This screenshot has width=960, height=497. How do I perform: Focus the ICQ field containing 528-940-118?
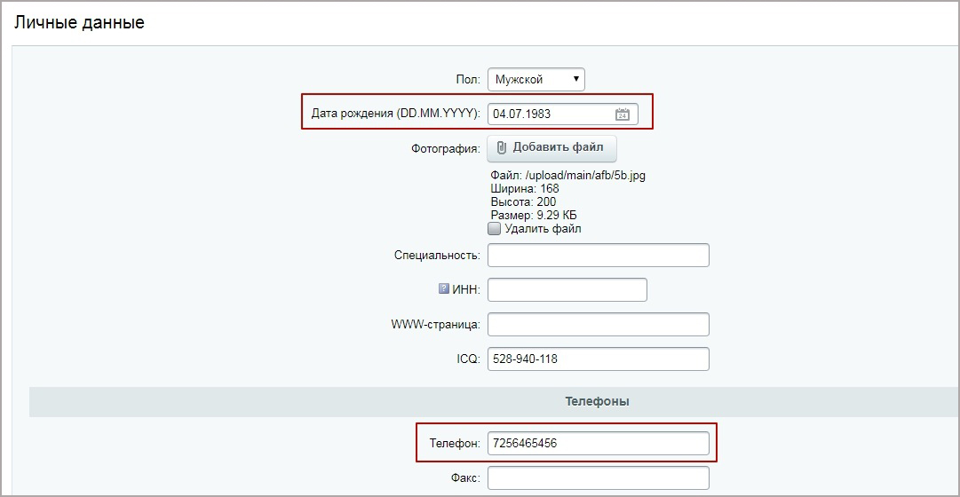598,359
